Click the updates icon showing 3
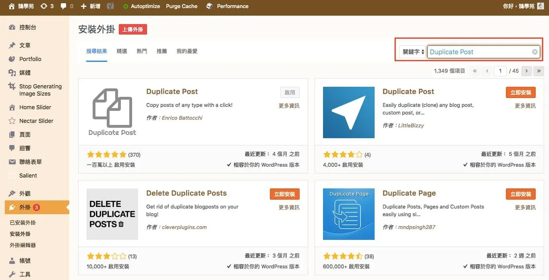The width and height of the screenshot is (549, 280). [47, 6]
